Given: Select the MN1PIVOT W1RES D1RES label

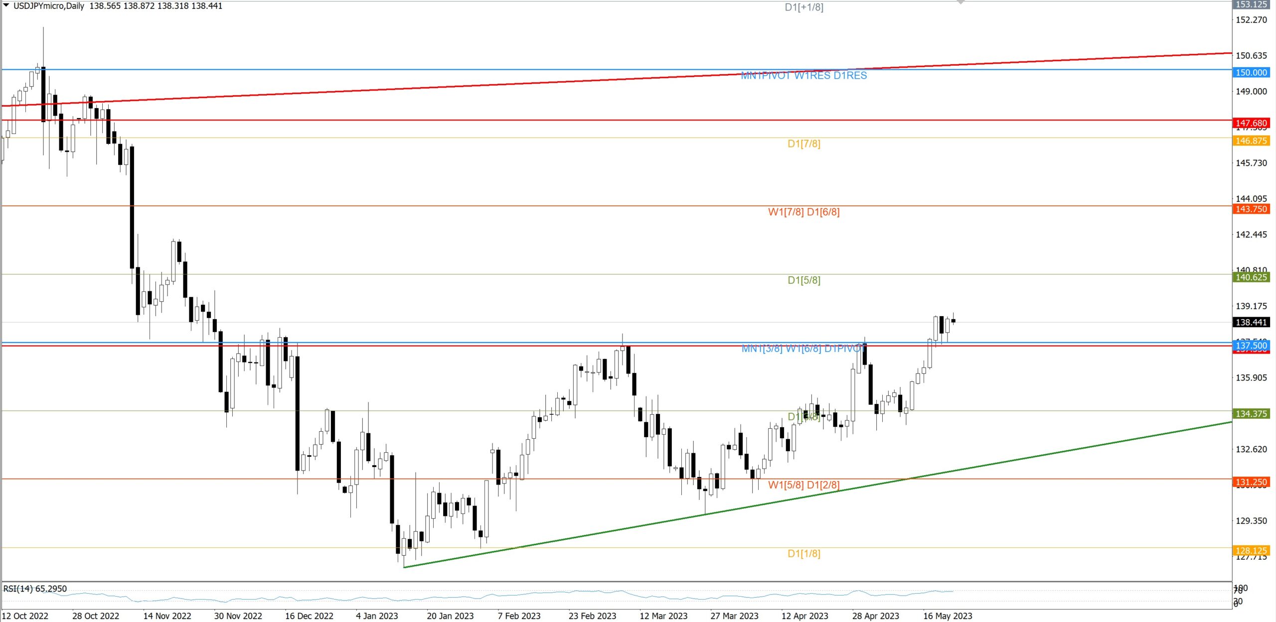Looking at the screenshot, I should (x=803, y=76).
